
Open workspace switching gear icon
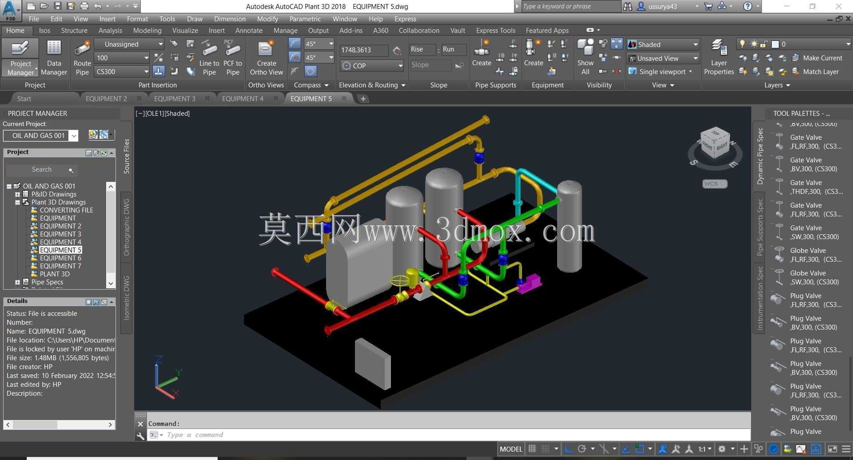pos(722,449)
